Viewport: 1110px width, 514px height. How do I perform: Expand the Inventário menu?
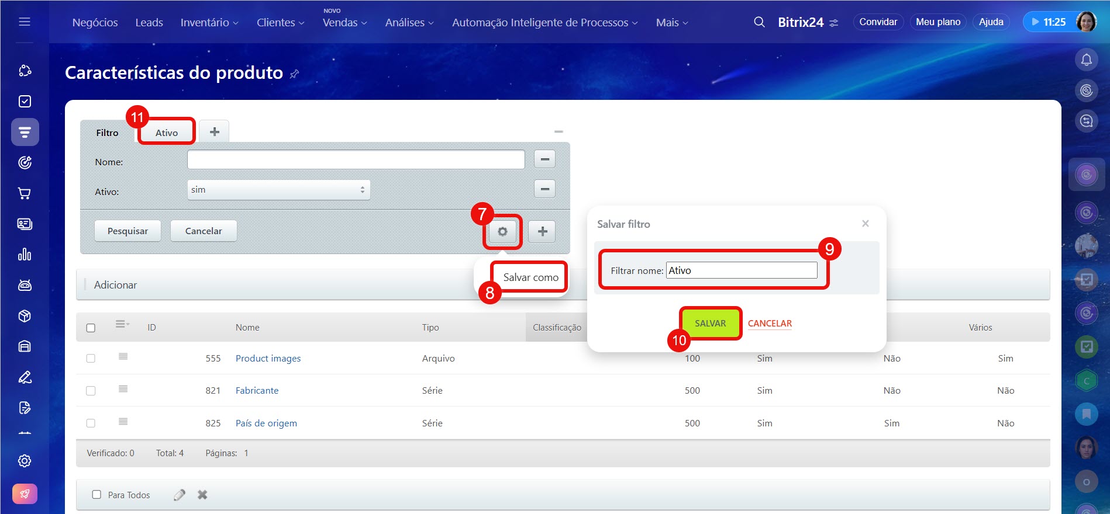(209, 22)
